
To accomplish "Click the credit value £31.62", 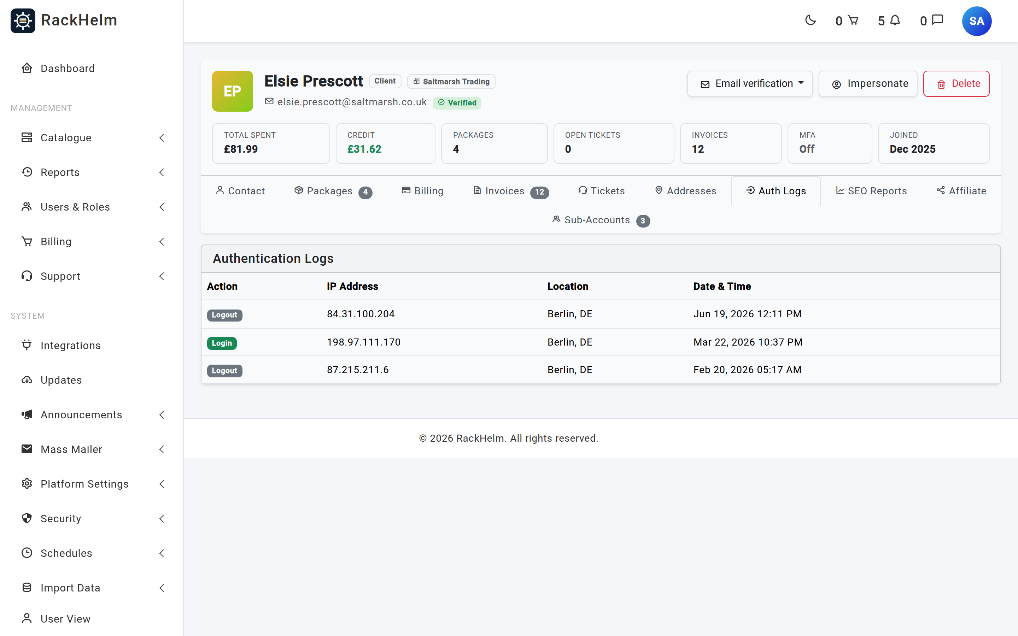I will (x=364, y=149).
